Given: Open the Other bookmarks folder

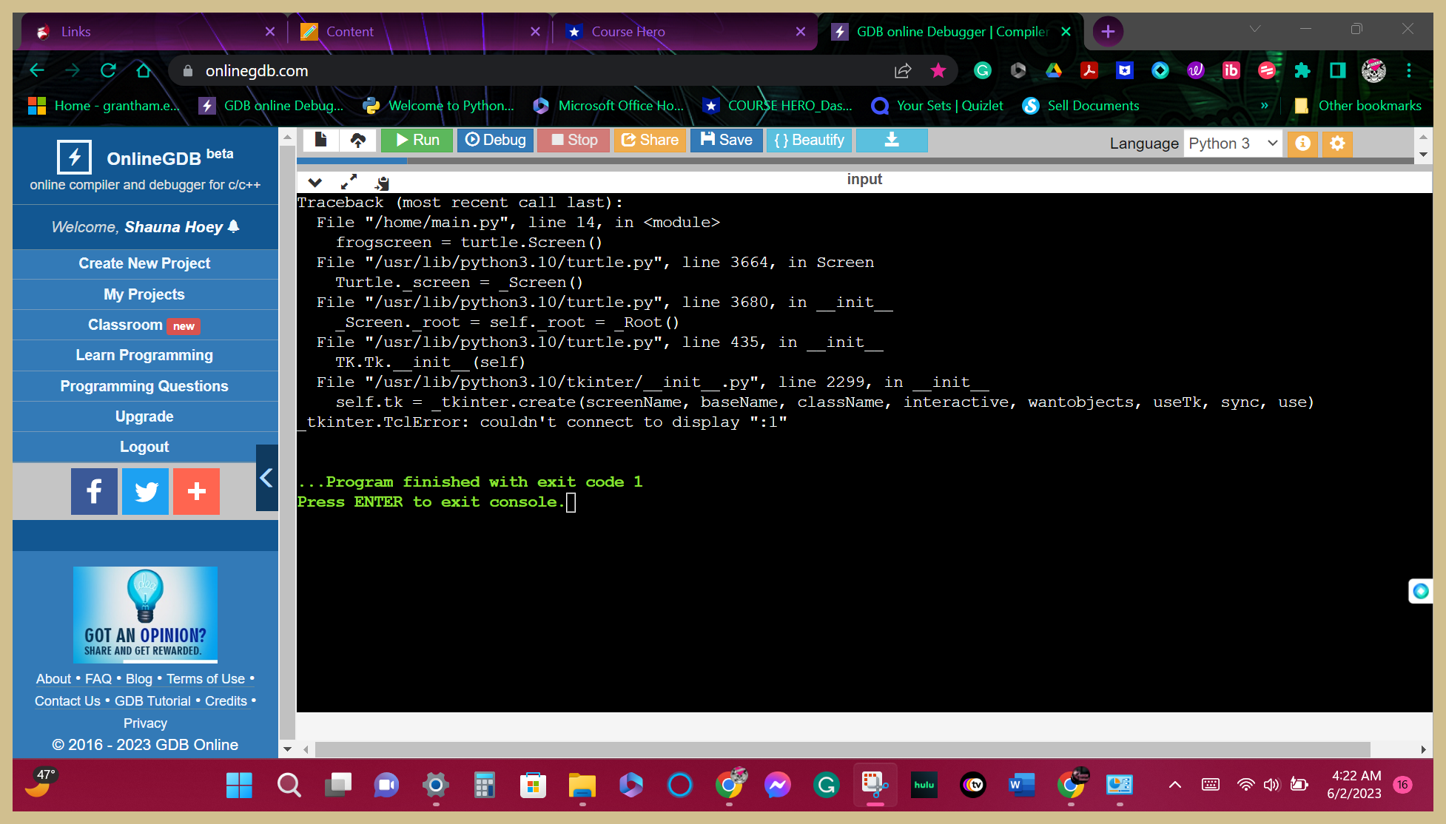Looking at the screenshot, I should [1358, 106].
